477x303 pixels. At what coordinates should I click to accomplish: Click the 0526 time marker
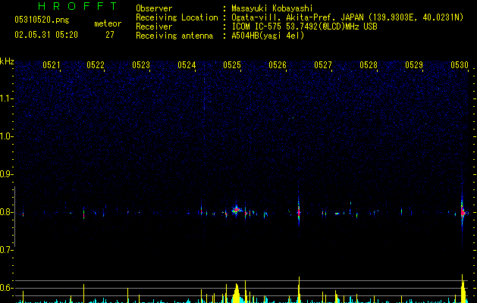point(278,65)
